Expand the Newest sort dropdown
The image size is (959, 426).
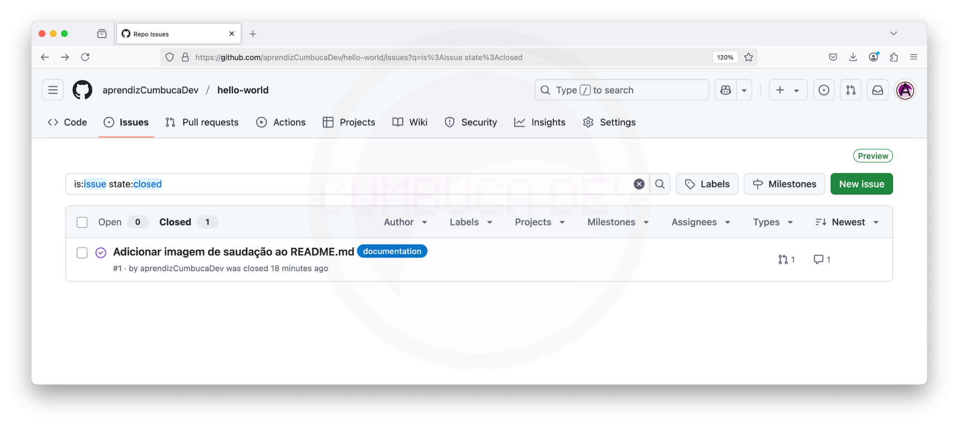click(847, 222)
